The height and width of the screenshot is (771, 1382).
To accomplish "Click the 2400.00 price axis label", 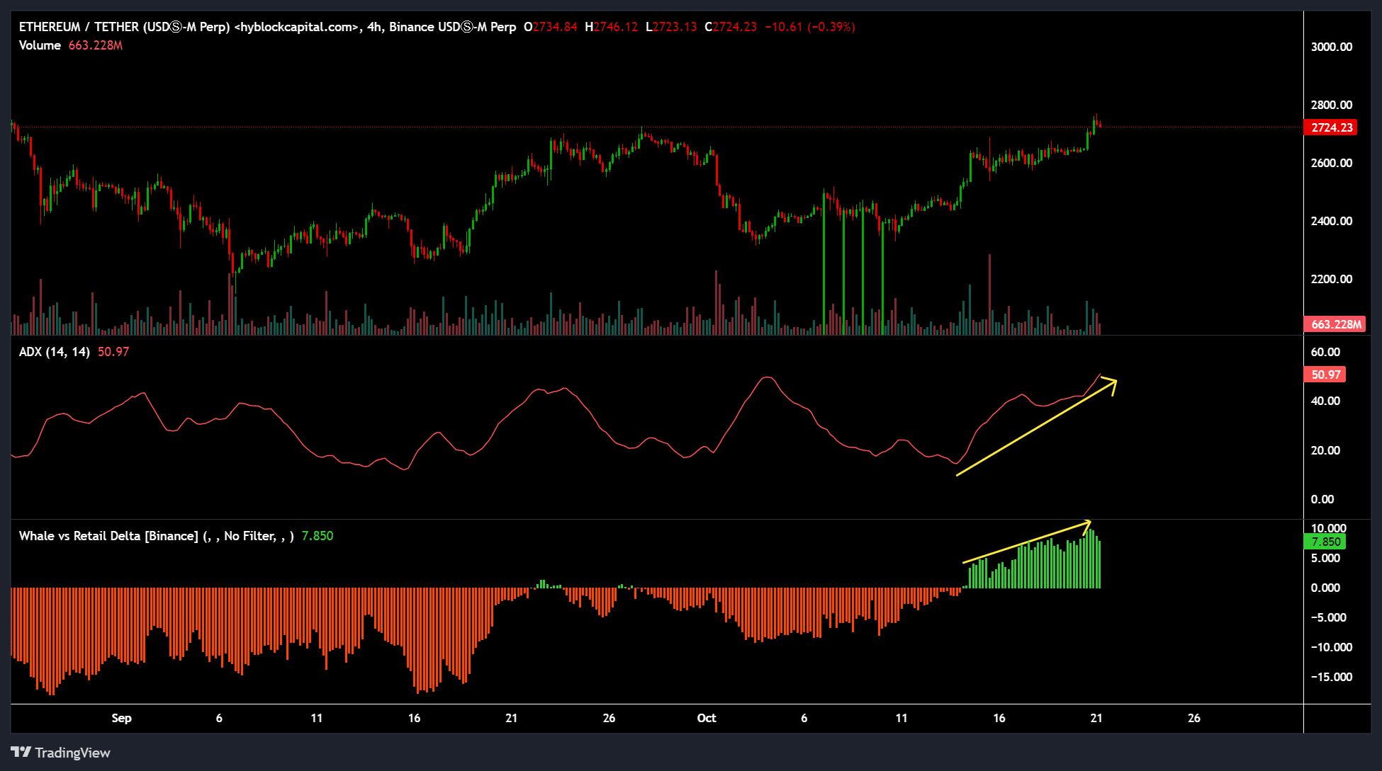I will coord(1332,221).
